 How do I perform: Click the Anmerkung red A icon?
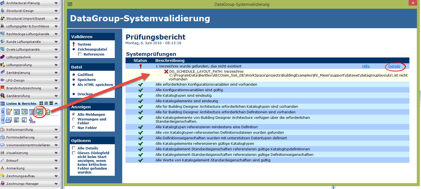[2, 168]
